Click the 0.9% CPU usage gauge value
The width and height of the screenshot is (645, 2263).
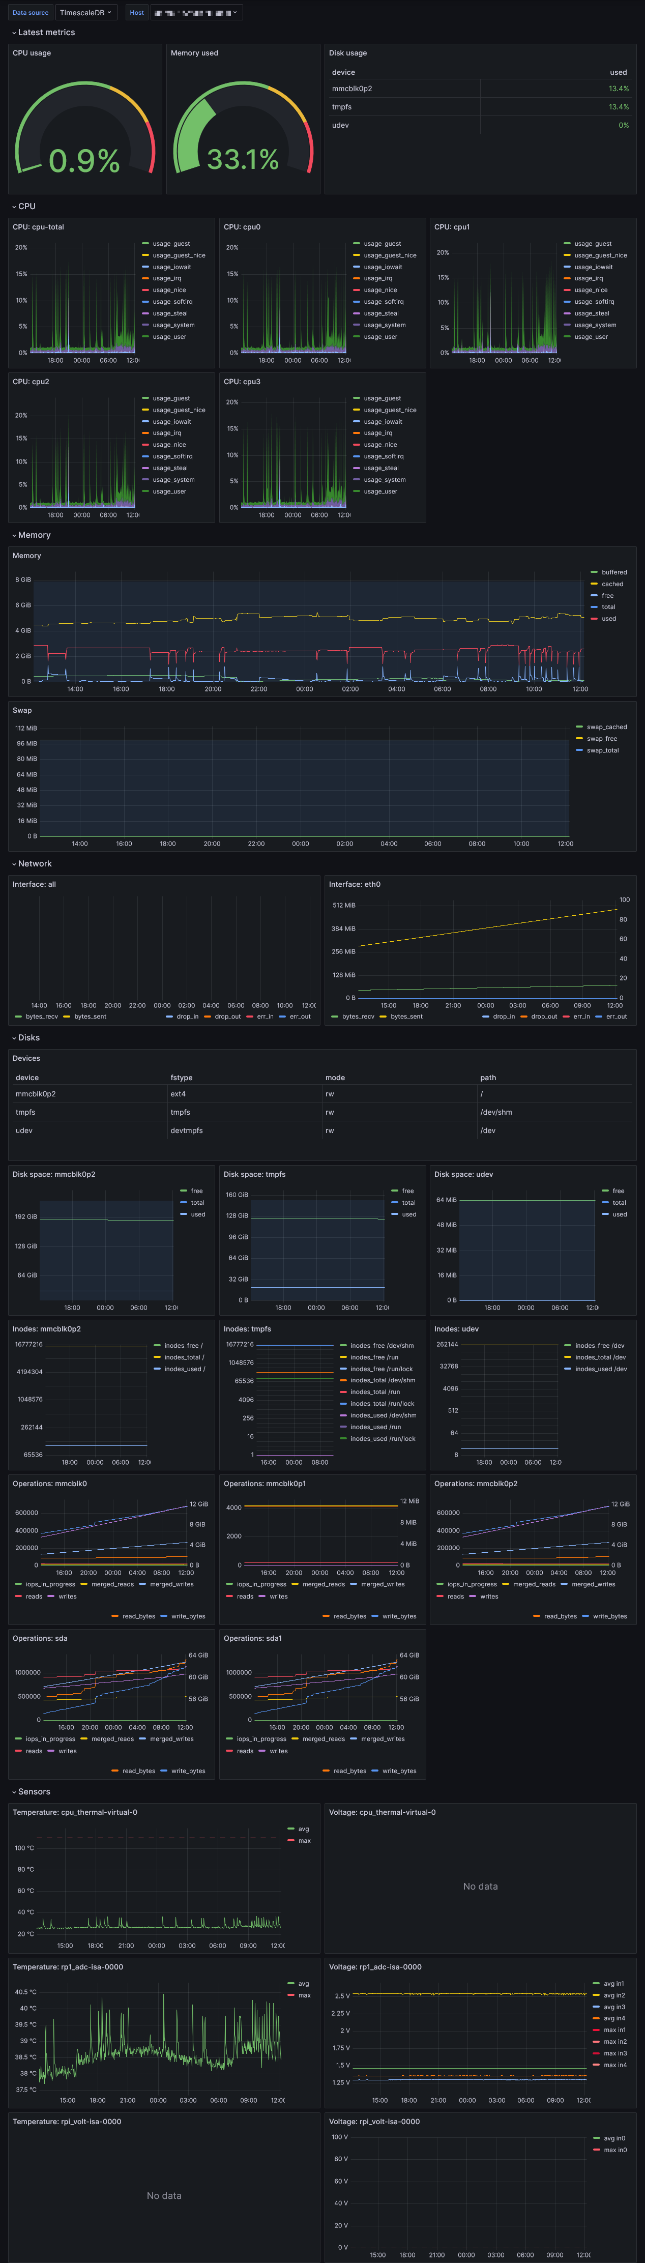(x=84, y=160)
